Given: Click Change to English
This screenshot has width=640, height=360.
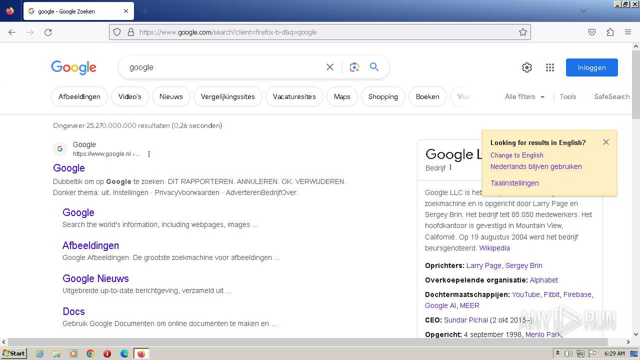Looking at the screenshot, I should tap(517, 155).
